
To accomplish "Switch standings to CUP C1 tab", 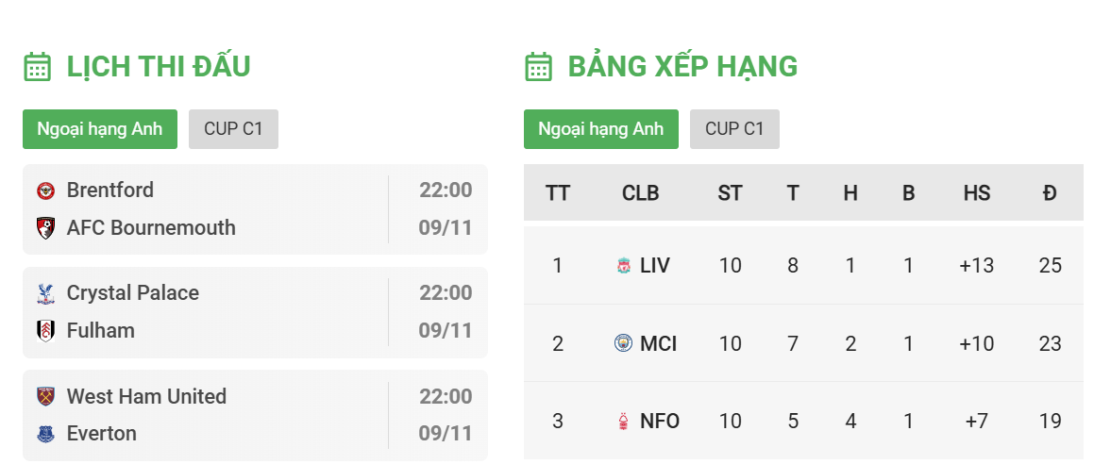I will 734,129.
